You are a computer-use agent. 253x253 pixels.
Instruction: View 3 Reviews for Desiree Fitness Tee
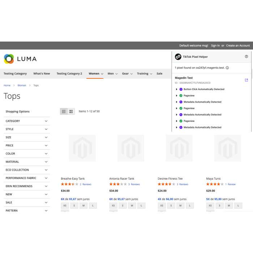183,184
